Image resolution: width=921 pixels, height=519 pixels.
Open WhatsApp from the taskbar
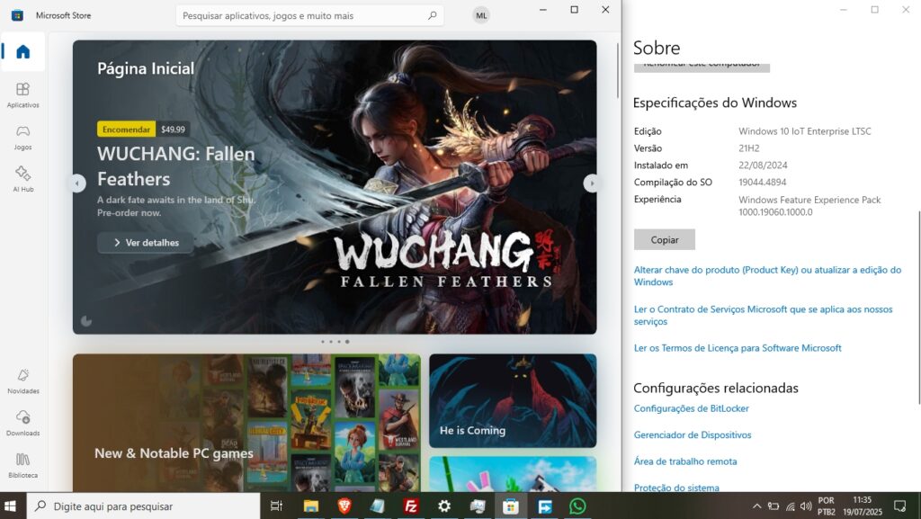[x=577, y=506]
